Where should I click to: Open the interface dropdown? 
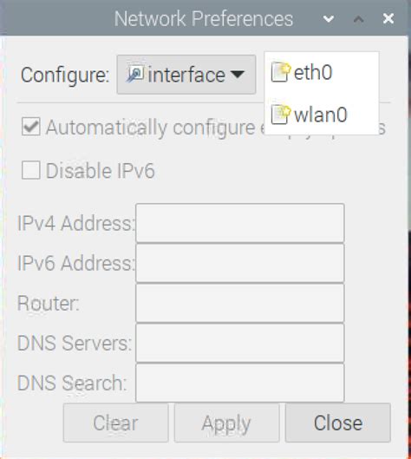186,75
